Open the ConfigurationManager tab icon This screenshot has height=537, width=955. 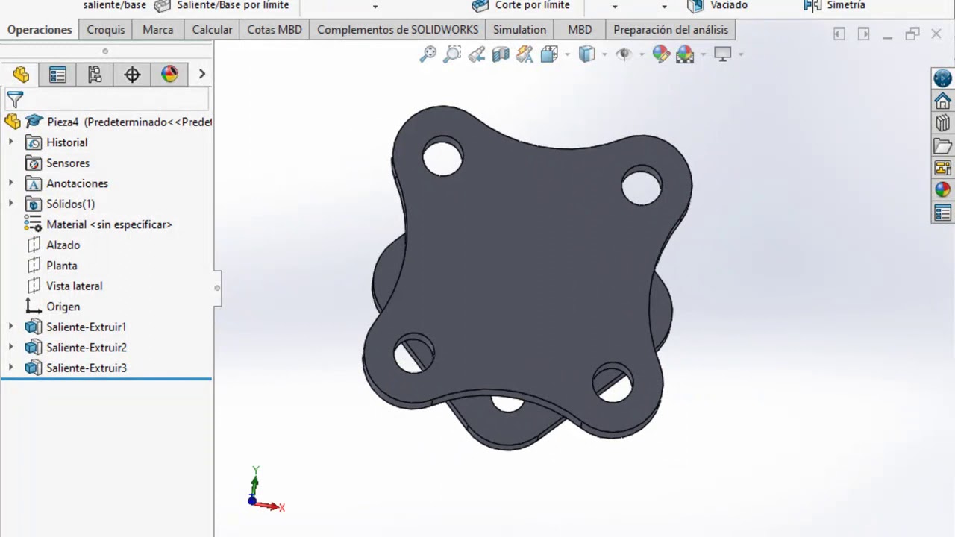pyautogui.click(x=95, y=74)
